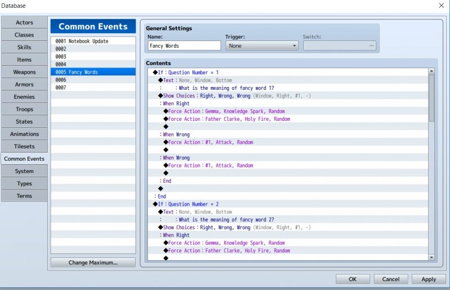Select the 'What is the meaning of fancy word 2?' line
This screenshot has width=450, height=290.
(288, 219)
